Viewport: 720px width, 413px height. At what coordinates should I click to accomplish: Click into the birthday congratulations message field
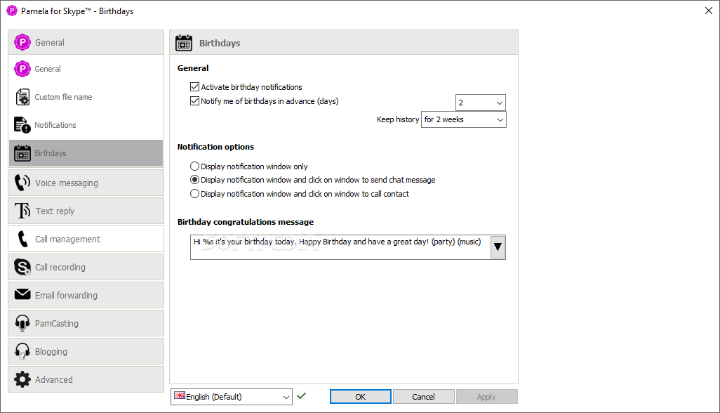coord(340,247)
